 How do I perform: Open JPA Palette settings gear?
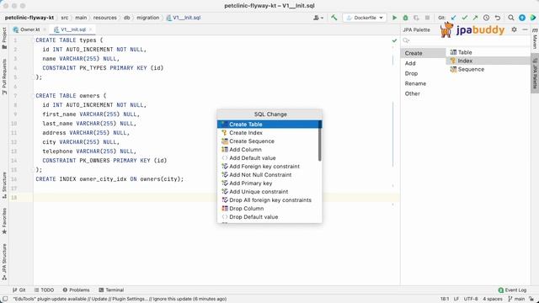(x=514, y=29)
